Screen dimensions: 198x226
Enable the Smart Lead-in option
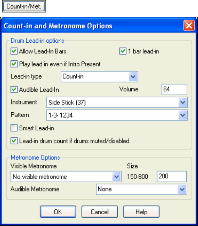[x=14, y=128]
